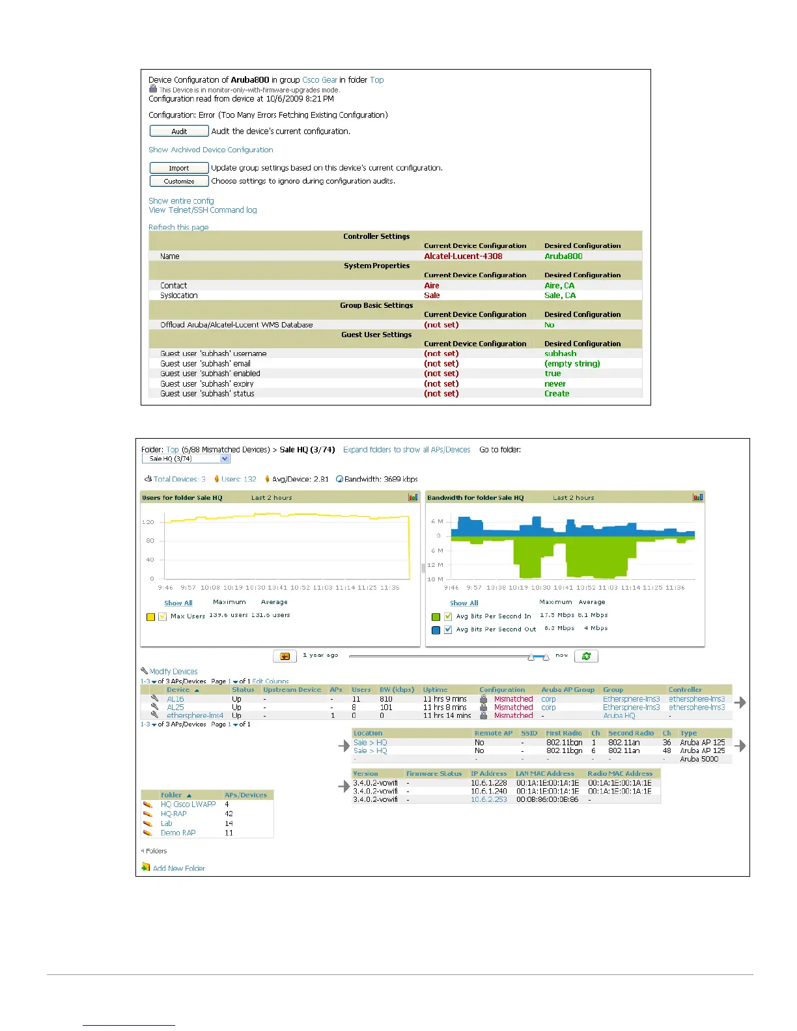Open the HQ Cisco LWAPP folder
The height and width of the screenshot is (1031, 797).
188,804
